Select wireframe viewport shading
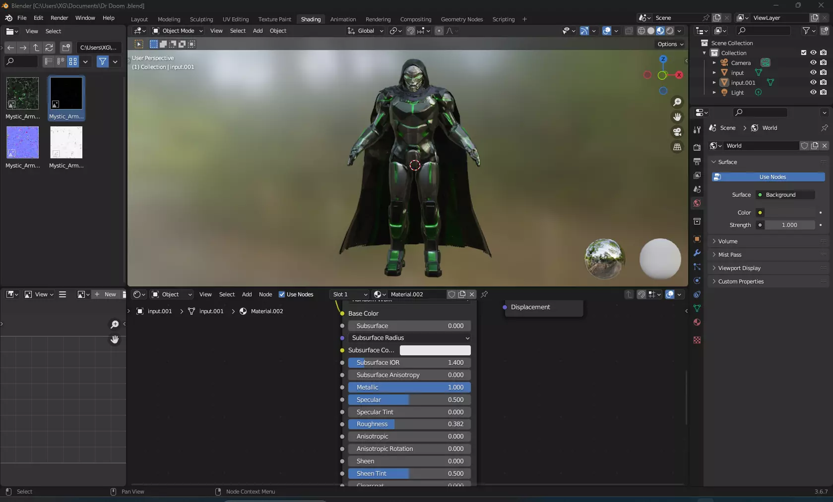833x502 pixels. coord(641,31)
